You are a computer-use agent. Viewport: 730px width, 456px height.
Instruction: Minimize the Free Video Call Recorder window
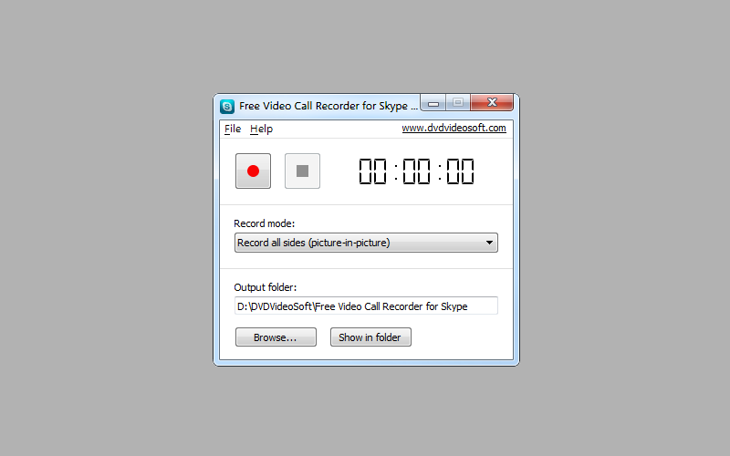[x=433, y=103]
